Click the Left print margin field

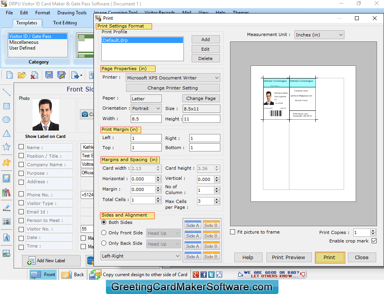click(x=146, y=138)
